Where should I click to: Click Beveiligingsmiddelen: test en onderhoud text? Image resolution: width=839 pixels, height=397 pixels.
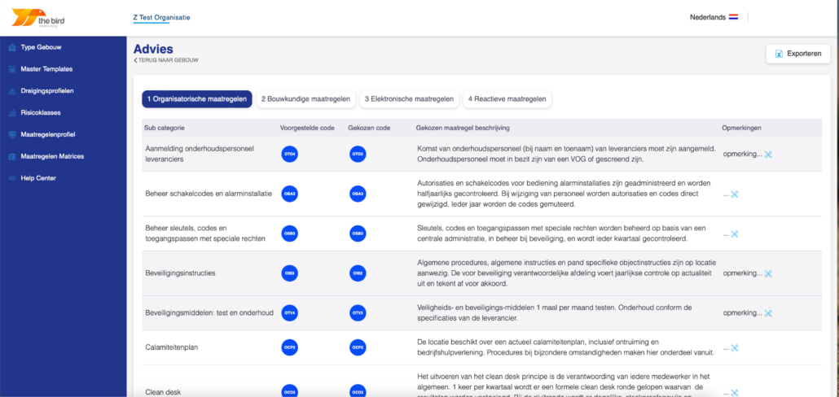click(209, 313)
